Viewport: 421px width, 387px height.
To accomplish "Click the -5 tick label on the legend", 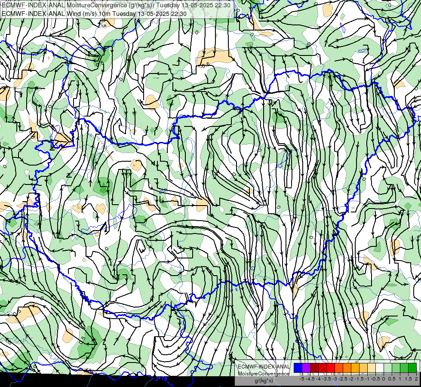I will tap(302, 379).
